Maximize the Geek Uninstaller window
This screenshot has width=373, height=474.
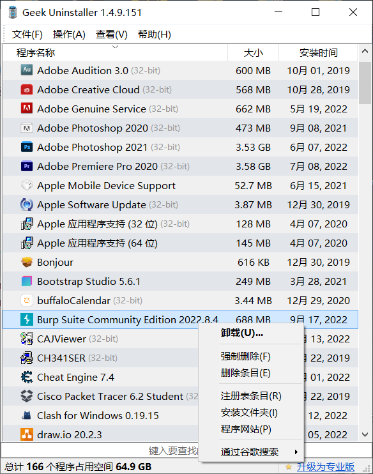click(x=316, y=12)
